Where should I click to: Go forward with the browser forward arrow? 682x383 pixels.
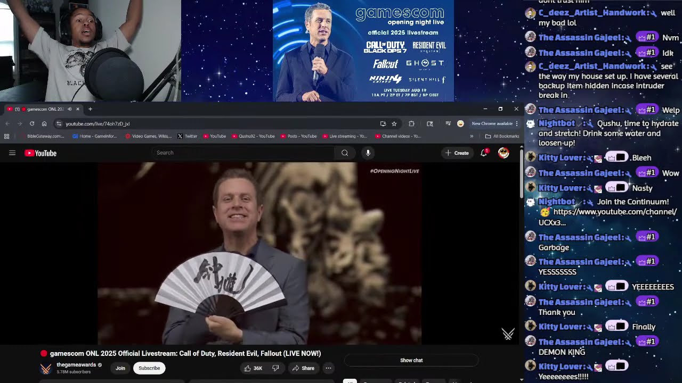(20, 123)
